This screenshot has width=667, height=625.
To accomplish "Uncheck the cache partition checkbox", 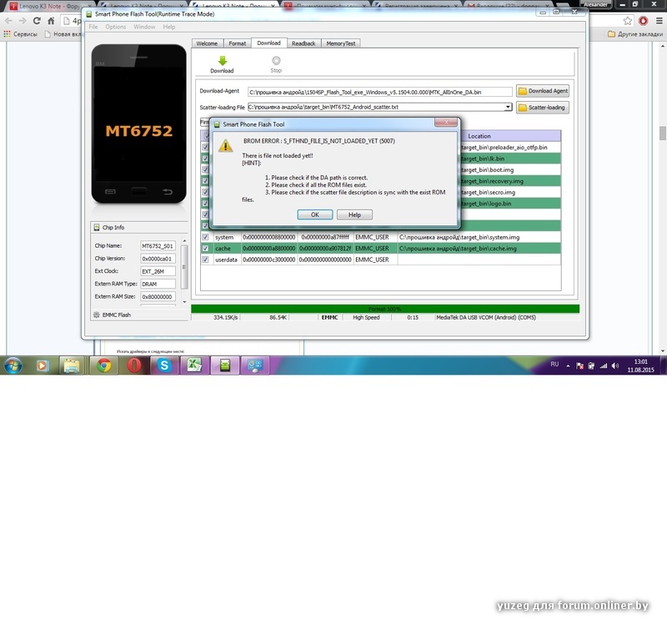I will pyautogui.click(x=206, y=249).
